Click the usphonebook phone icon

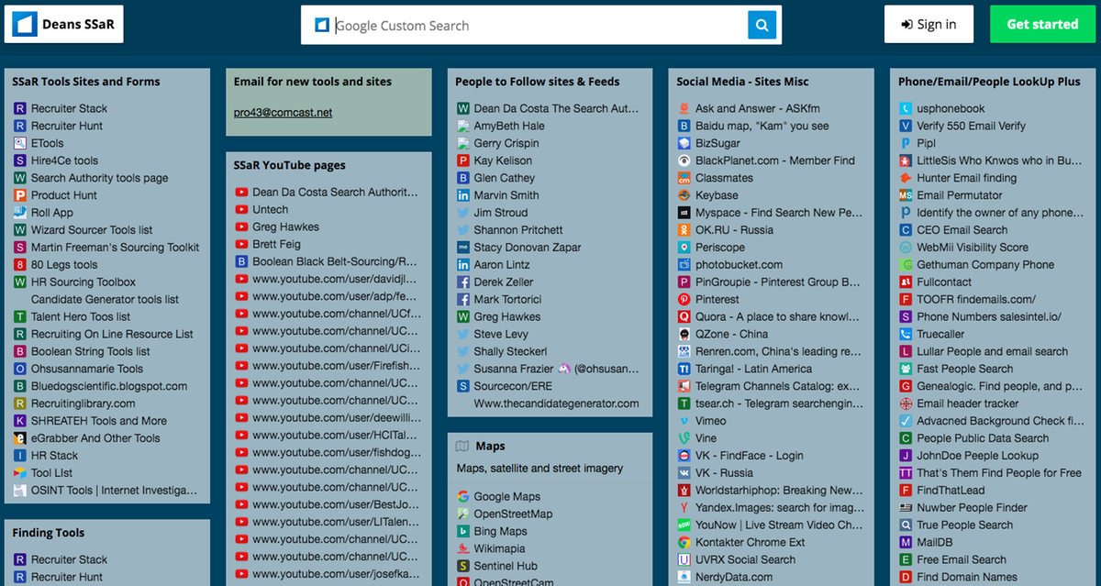point(906,108)
